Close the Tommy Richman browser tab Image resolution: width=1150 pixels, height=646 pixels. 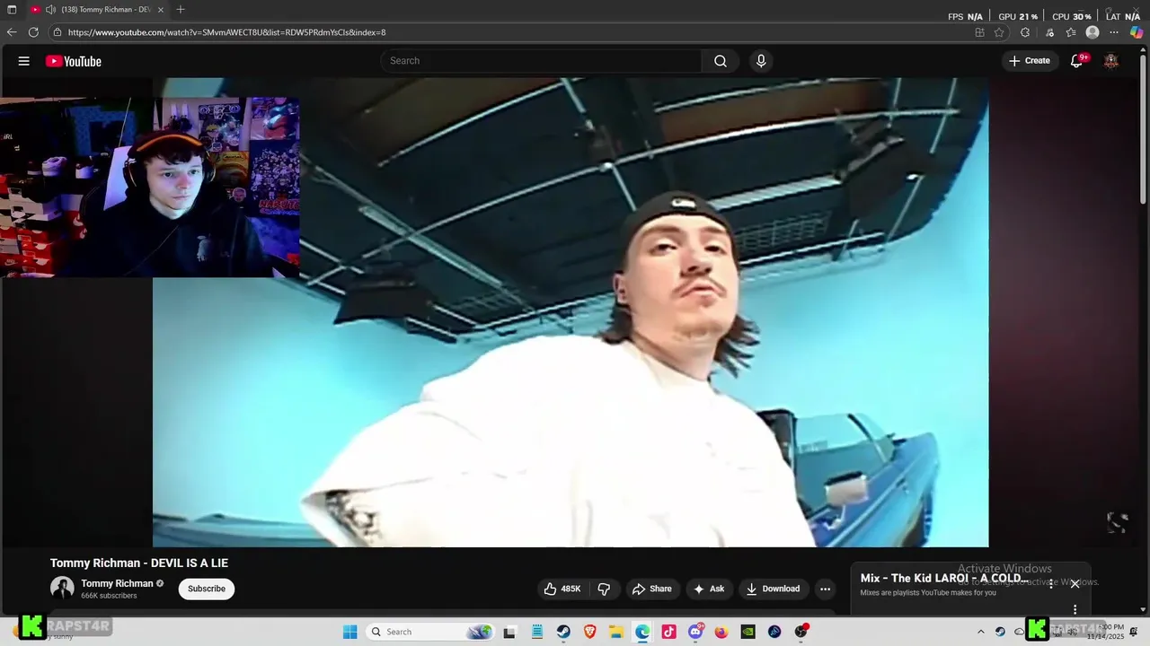click(161, 10)
